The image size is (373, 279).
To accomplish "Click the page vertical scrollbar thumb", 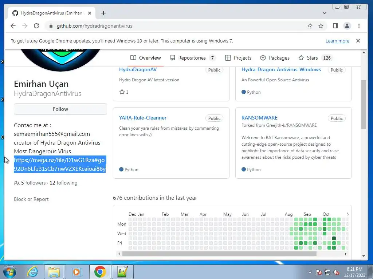I will click(x=364, y=105).
